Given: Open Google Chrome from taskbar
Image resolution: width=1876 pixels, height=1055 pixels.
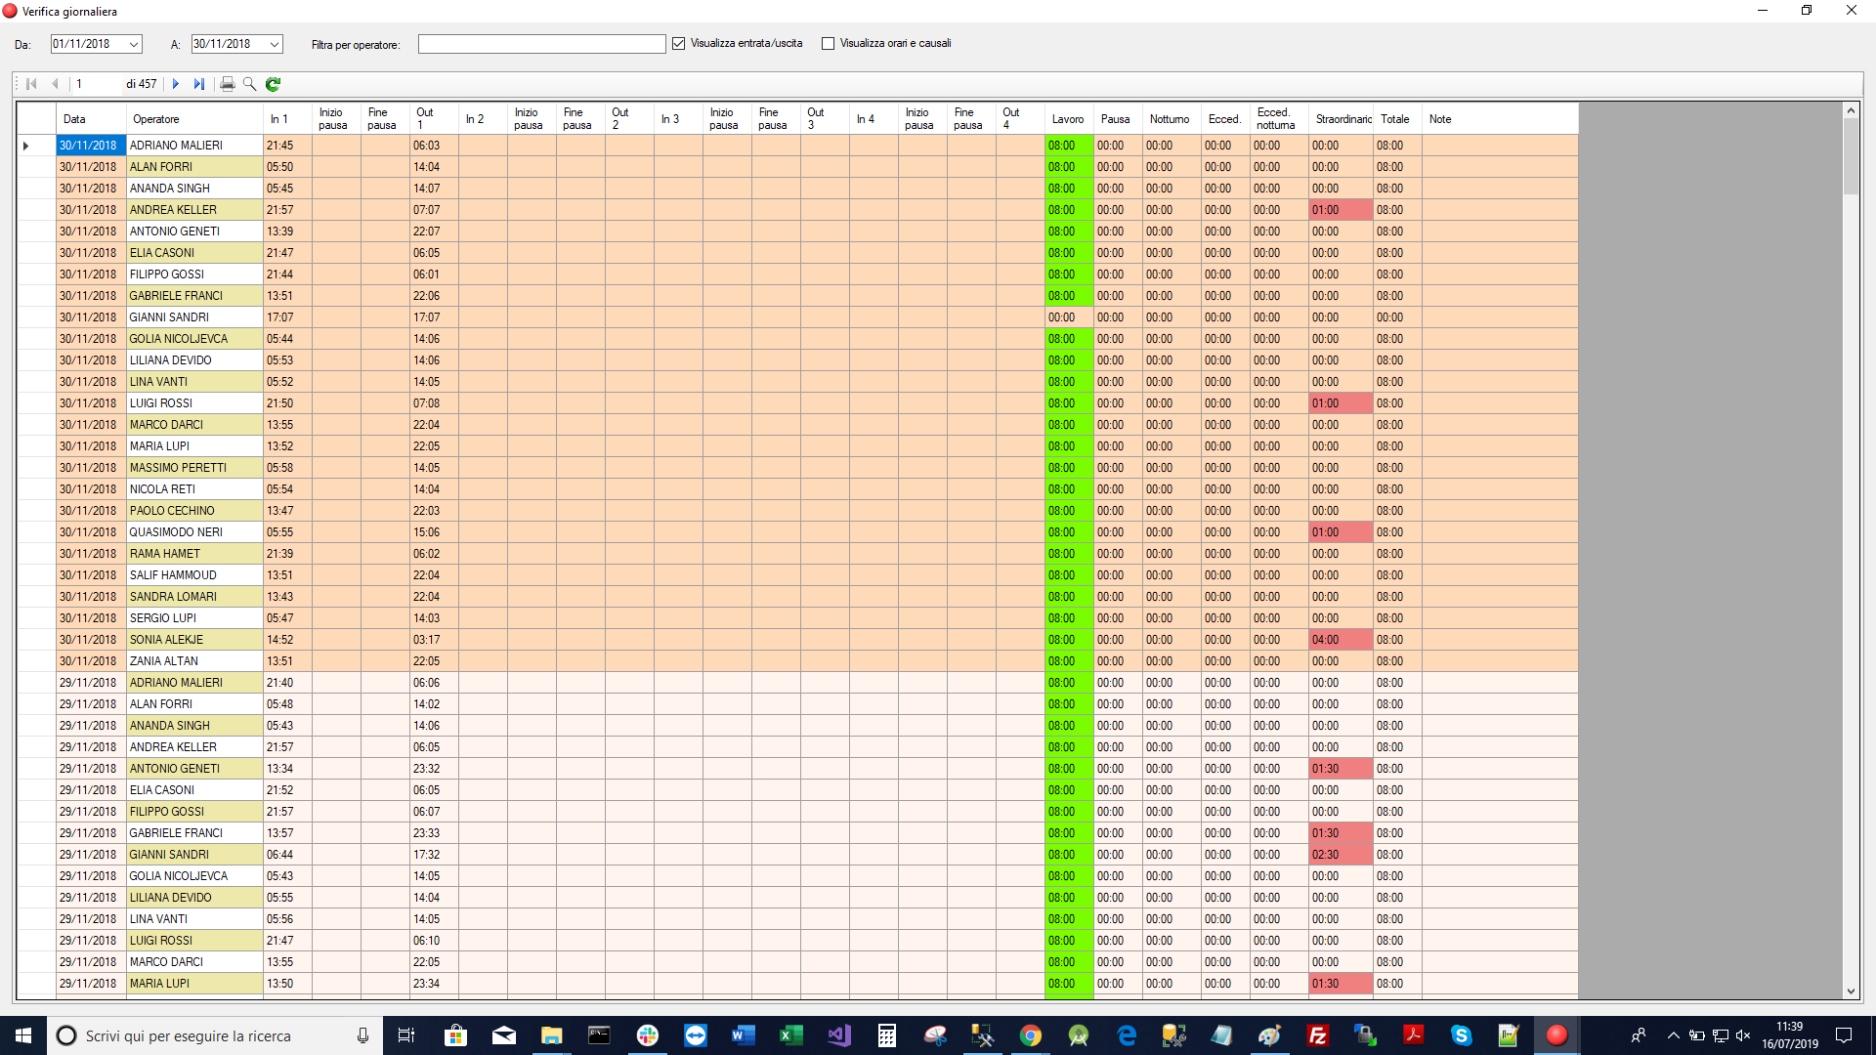Looking at the screenshot, I should coord(1031,1035).
